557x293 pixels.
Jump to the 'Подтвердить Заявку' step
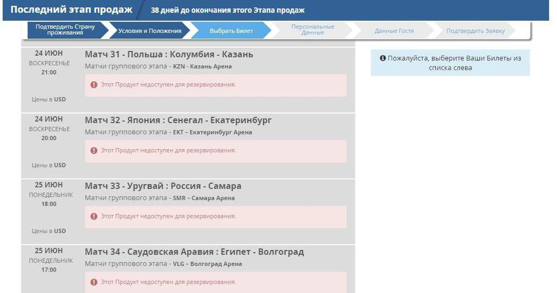475,31
